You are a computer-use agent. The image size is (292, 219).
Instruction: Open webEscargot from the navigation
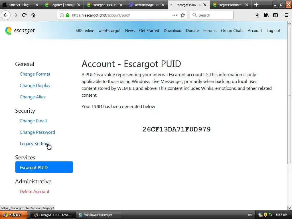(109, 31)
